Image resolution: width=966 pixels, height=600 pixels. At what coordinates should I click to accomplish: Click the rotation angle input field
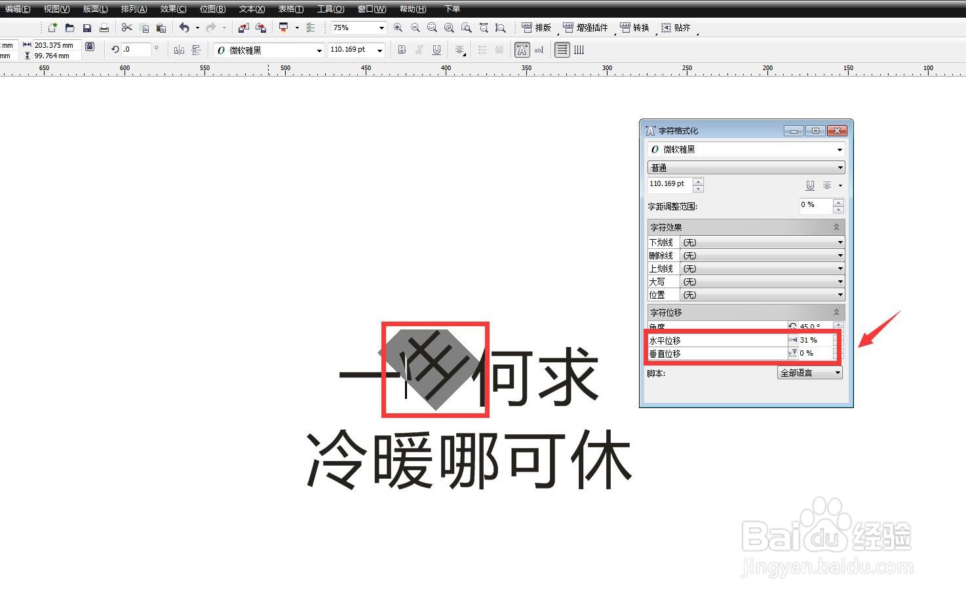(136, 49)
